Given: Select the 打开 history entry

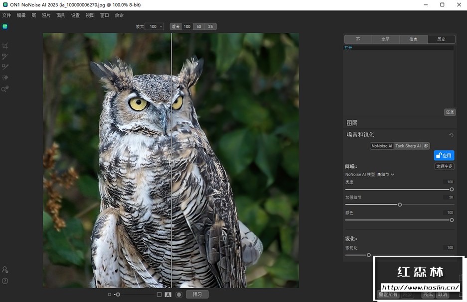Looking at the screenshot, I should click(x=348, y=48).
